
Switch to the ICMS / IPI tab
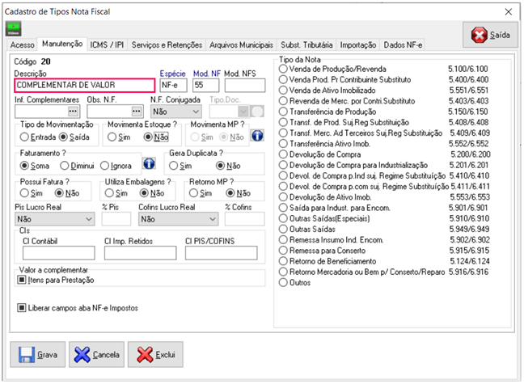tap(108, 44)
